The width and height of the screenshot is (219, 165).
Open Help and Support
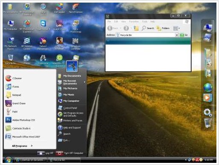click(69, 127)
